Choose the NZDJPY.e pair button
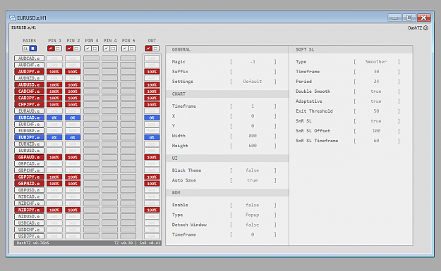This screenshot has width=441, height=271. pos(29,210)
